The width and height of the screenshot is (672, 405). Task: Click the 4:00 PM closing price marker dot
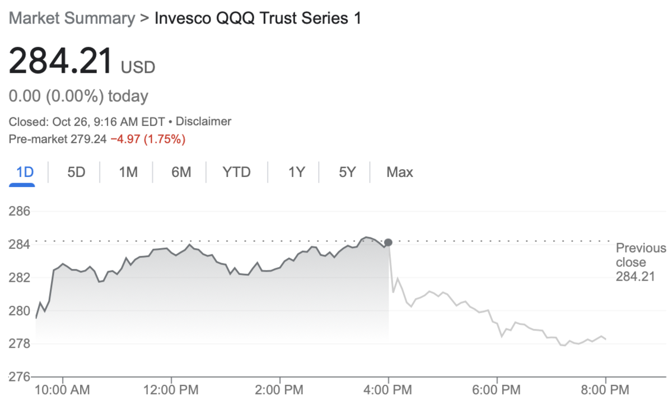point(388,243)
